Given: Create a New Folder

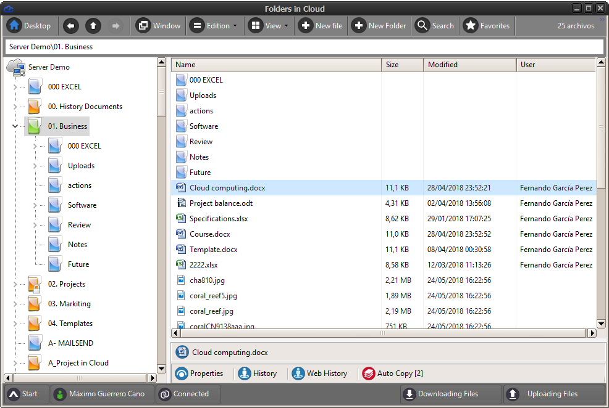Looking at the screenshot, I should point(379,25).
